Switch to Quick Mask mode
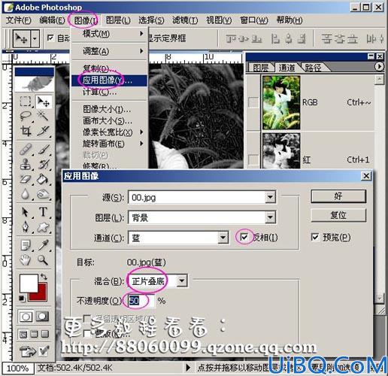This screenshot has width=388, height=376. [42, 317]
